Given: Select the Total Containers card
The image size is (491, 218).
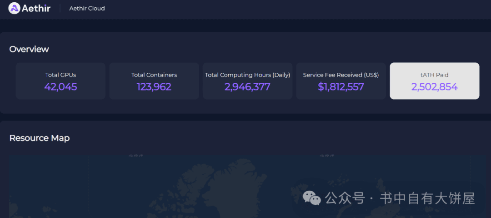Looking at the screenshot, I should 154,81.
